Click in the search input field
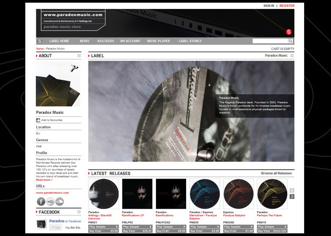 (270, 41)
